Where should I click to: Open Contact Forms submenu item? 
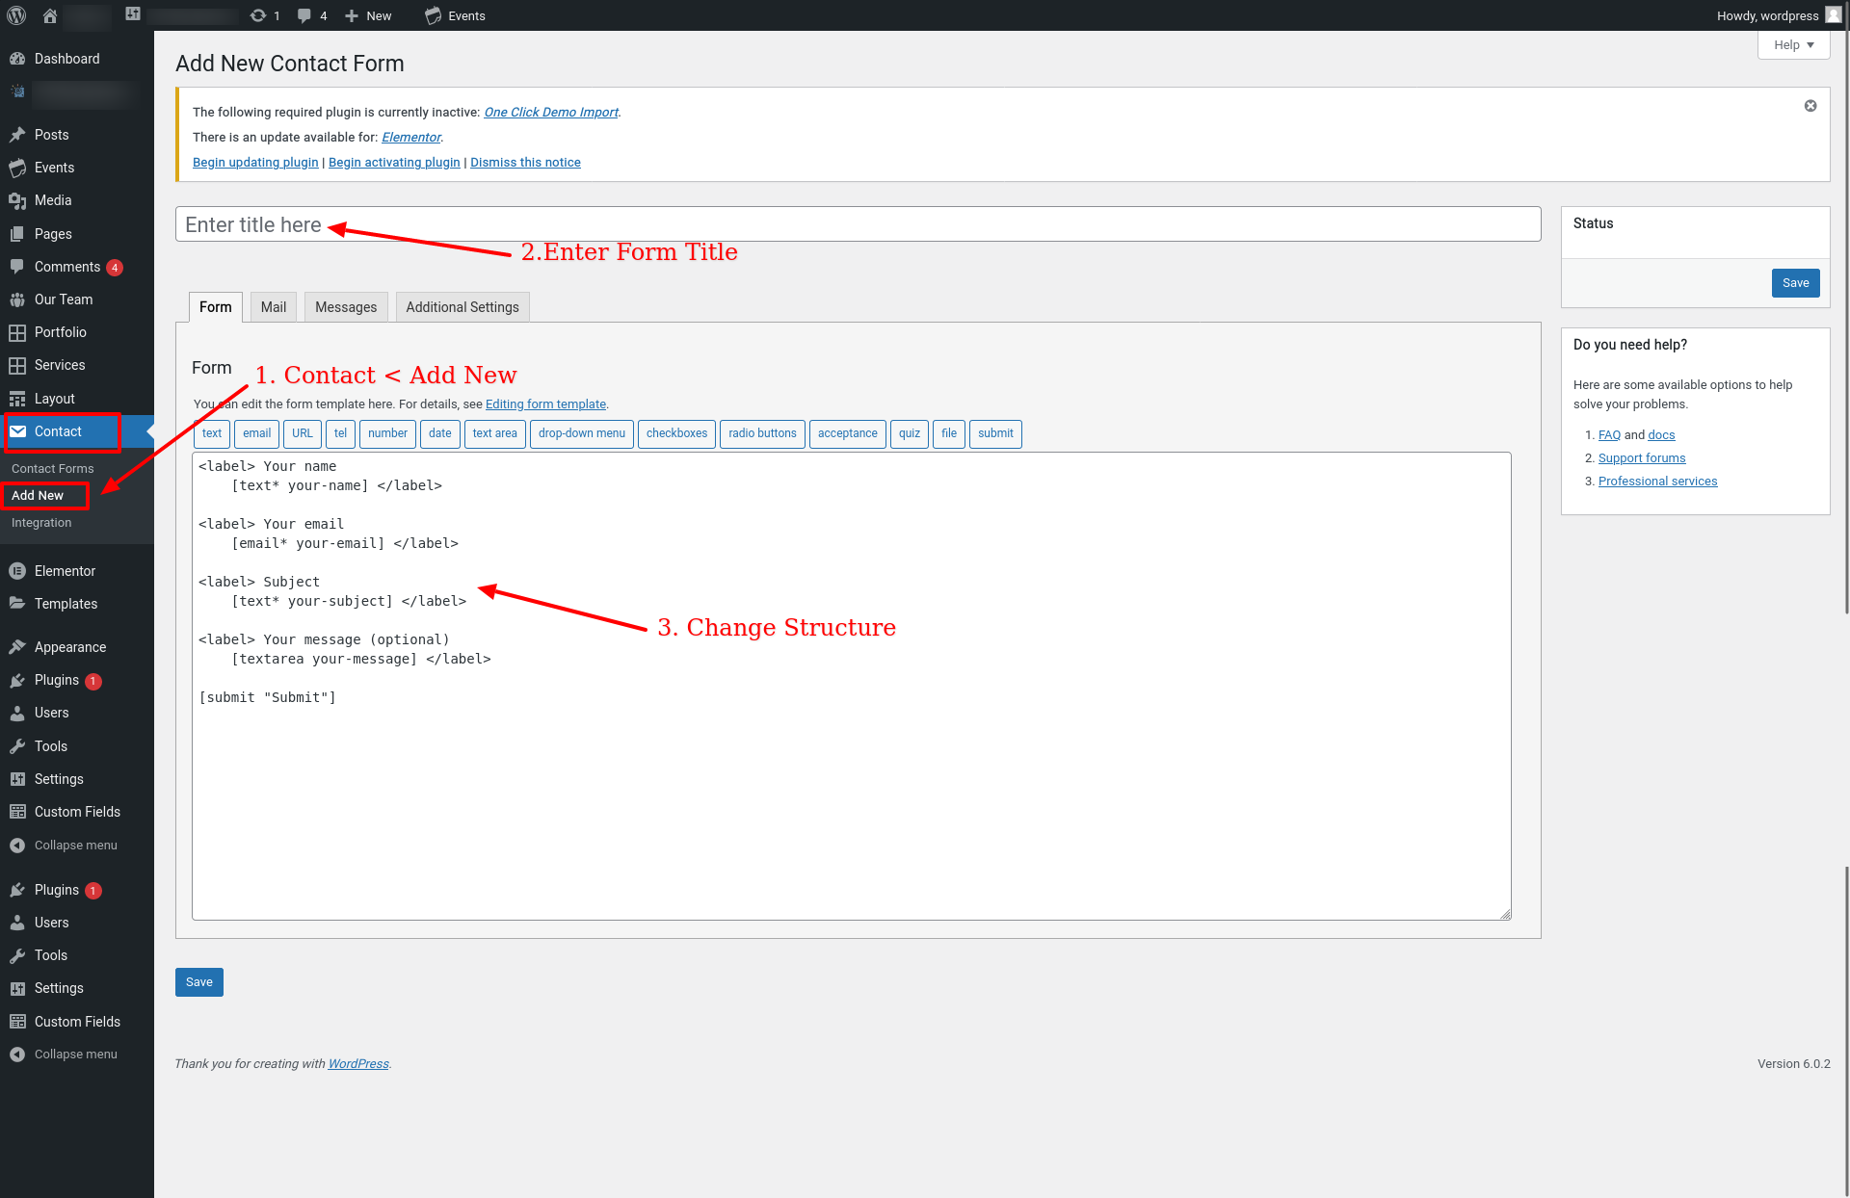53,469
